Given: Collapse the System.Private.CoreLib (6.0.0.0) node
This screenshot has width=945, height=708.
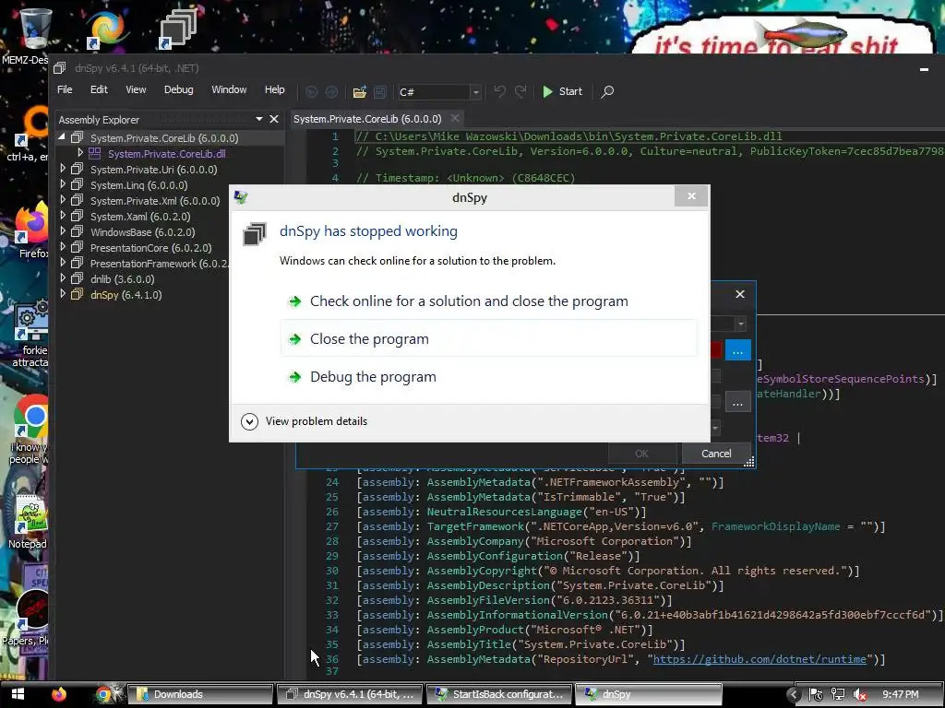Looking at the screenshot, I should [x=62, y=137].
